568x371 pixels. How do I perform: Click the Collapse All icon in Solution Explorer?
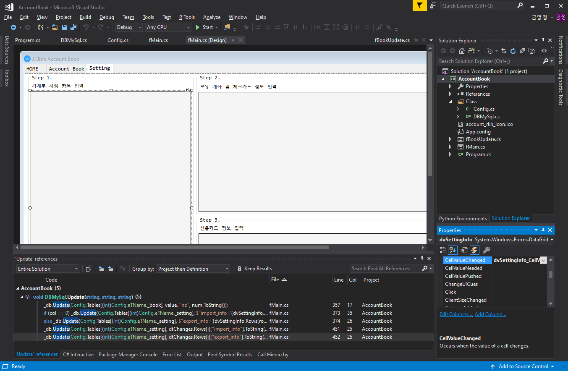point(522,51)
